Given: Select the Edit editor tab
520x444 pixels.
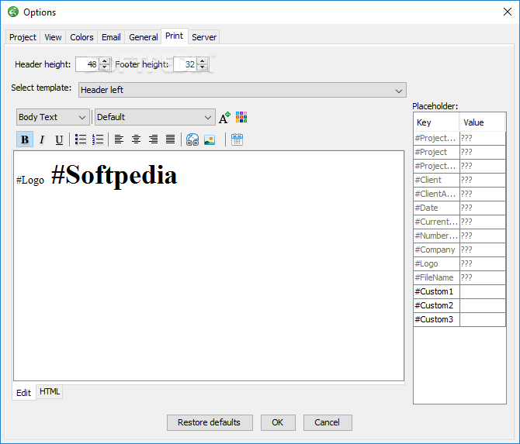Looking at the screenshot, I should point(23,393).
